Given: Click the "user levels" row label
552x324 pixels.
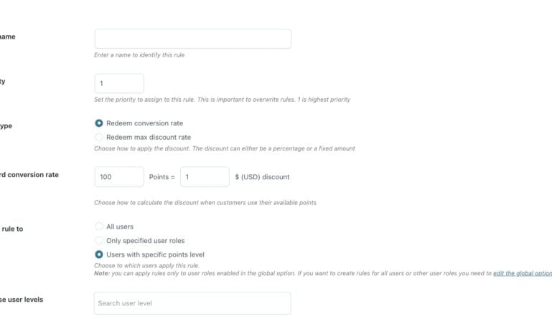Looking at the screenshot, I should [x=23, y=299].
